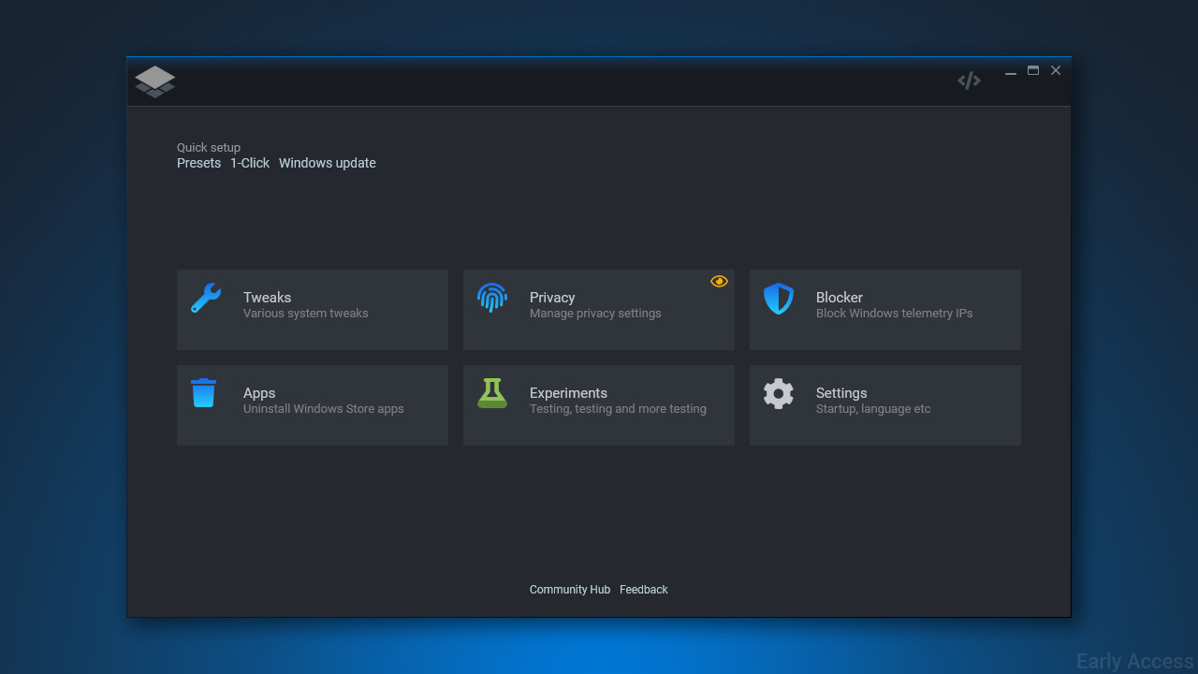Open the code brackets icon in title bar
This screenshot has height=674, width=1198.
(x=969, y=81)
